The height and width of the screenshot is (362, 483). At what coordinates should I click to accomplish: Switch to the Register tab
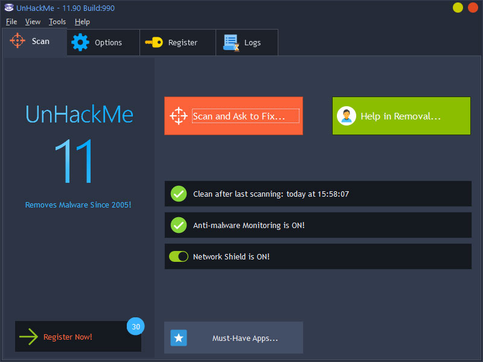point(178,42)
